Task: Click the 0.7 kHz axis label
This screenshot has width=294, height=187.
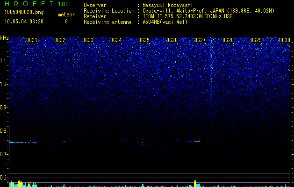Action: pyautogui.click(x=4, y=154)
